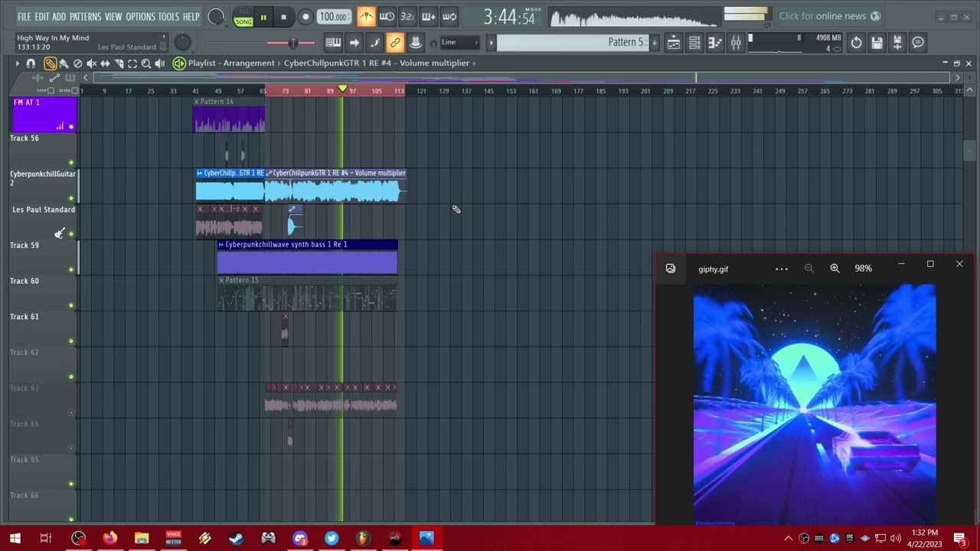The image size is (980, 551).
Task: Select the Mute tool in playlist toolbar
Action: (91, 64)
